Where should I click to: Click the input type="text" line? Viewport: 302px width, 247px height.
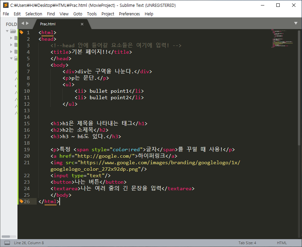click(x=81, y=175)
